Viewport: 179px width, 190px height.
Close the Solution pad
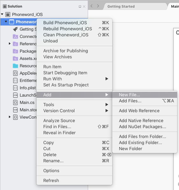click(x=84, y=7)
